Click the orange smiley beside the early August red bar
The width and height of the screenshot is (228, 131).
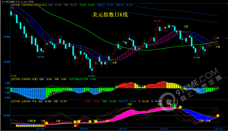(47, 123)
